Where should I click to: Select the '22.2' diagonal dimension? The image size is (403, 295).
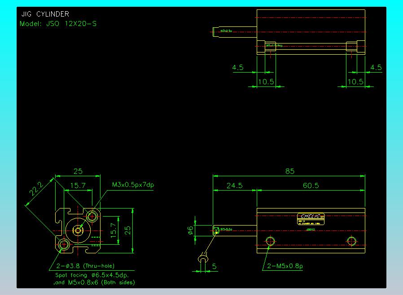click(36, 189)
